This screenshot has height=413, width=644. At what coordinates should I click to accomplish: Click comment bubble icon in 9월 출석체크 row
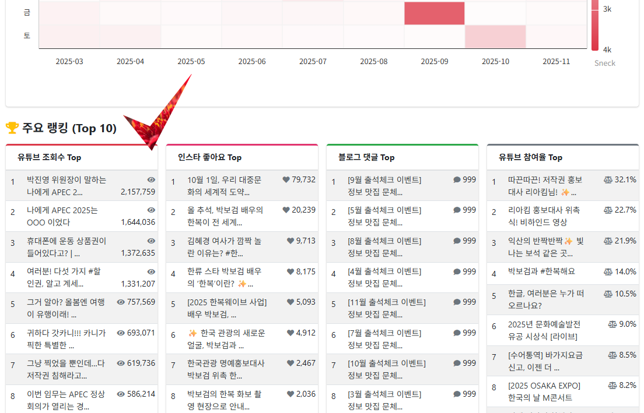pos(457,180)
